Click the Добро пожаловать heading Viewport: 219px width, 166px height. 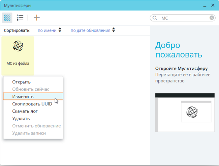point(179,50)
